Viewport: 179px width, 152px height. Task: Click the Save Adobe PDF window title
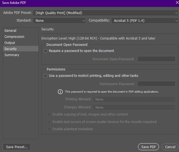coord(14,3)
